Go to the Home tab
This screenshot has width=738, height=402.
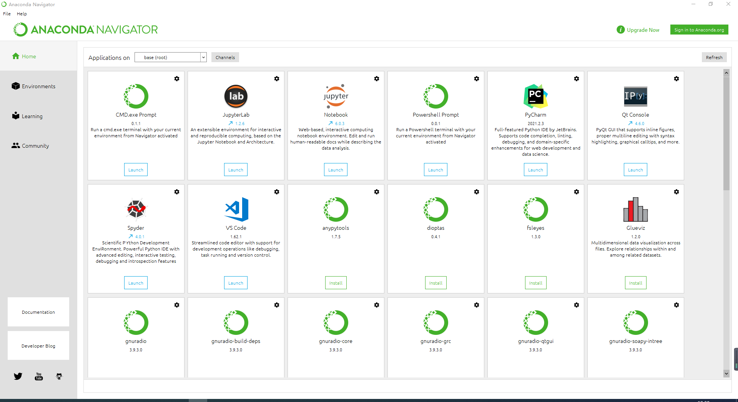38,56
